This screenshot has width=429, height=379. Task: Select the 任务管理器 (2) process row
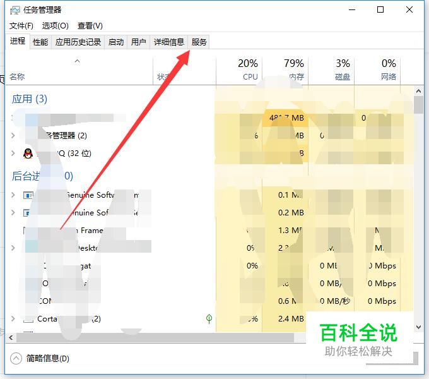click(x=209, y=136)
